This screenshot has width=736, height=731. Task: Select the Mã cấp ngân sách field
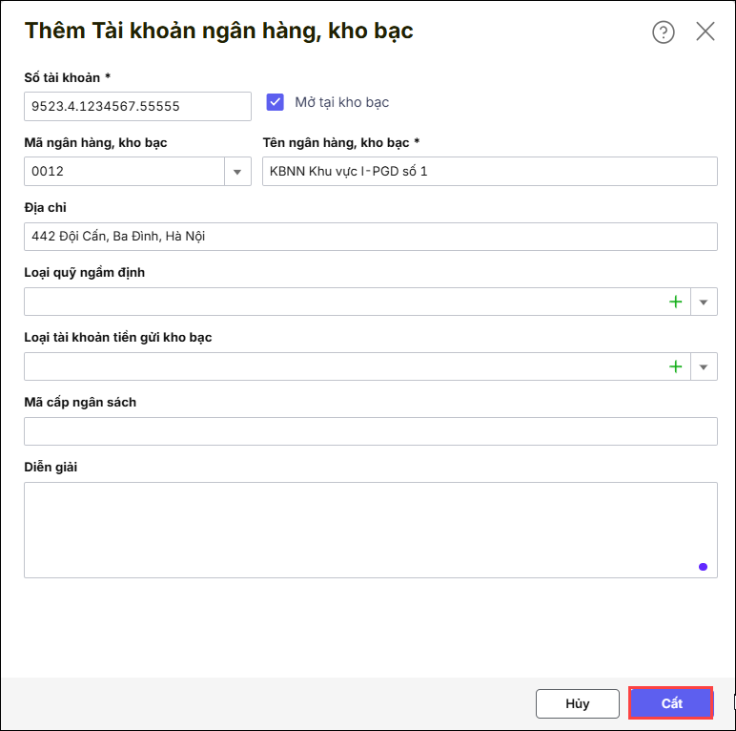(370, 431)
